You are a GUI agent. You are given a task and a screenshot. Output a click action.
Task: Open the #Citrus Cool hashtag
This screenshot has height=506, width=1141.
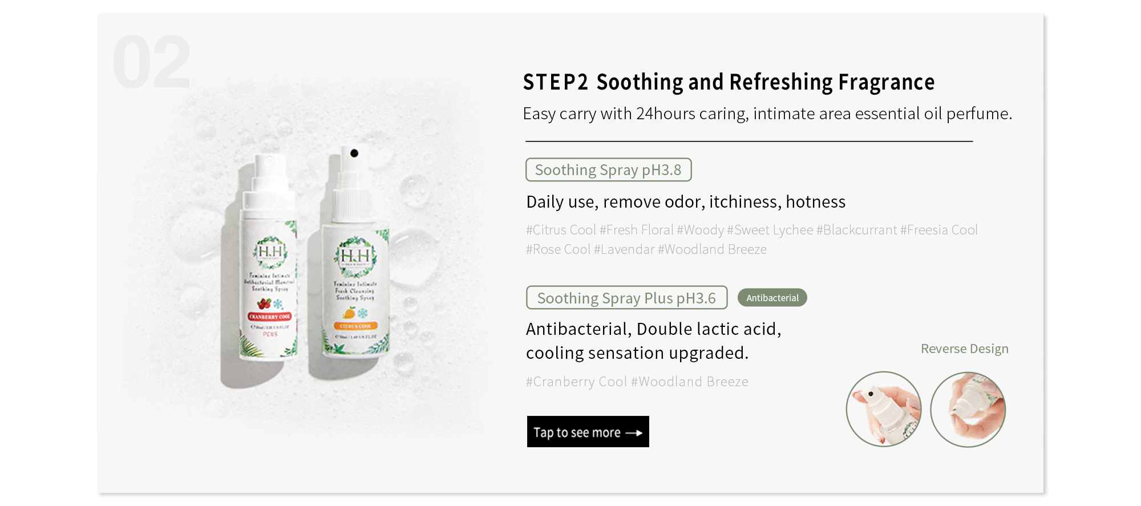[561, 230]
